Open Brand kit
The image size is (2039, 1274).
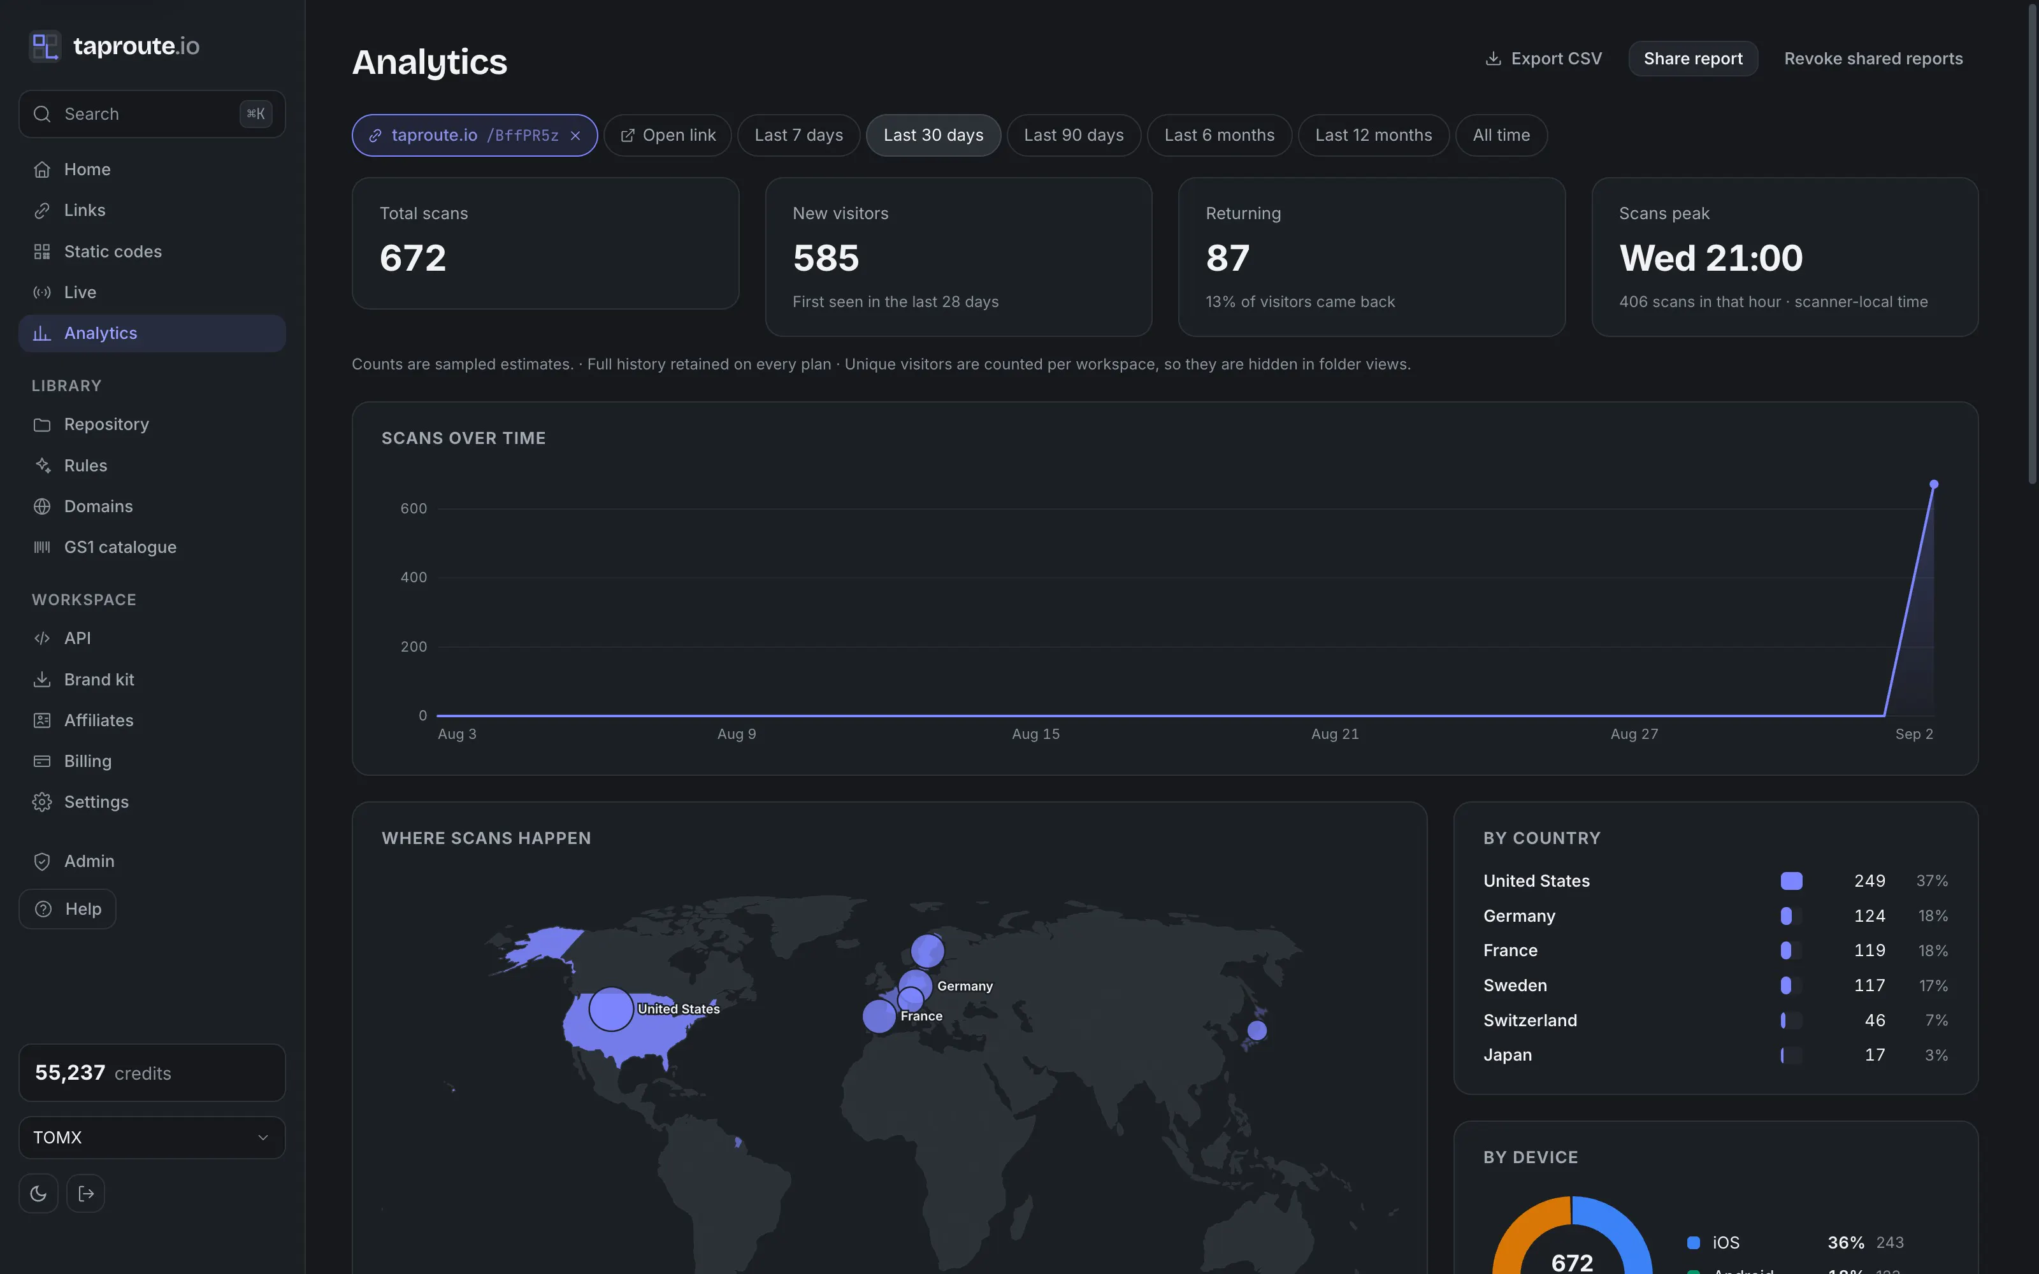[152, 679]
